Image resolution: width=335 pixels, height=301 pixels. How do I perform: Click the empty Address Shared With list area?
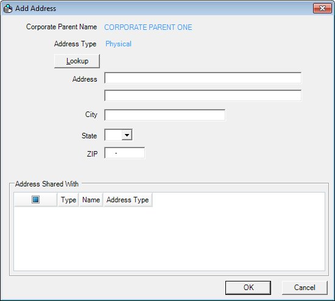pos(169,239)
